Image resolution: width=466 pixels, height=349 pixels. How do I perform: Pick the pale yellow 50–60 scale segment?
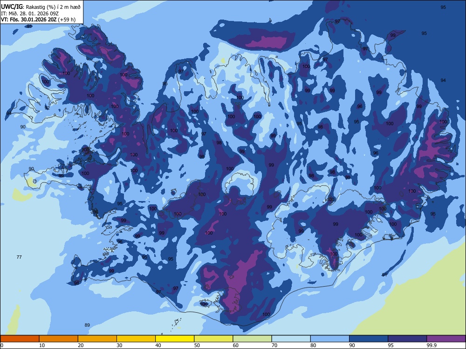[214, 339]
